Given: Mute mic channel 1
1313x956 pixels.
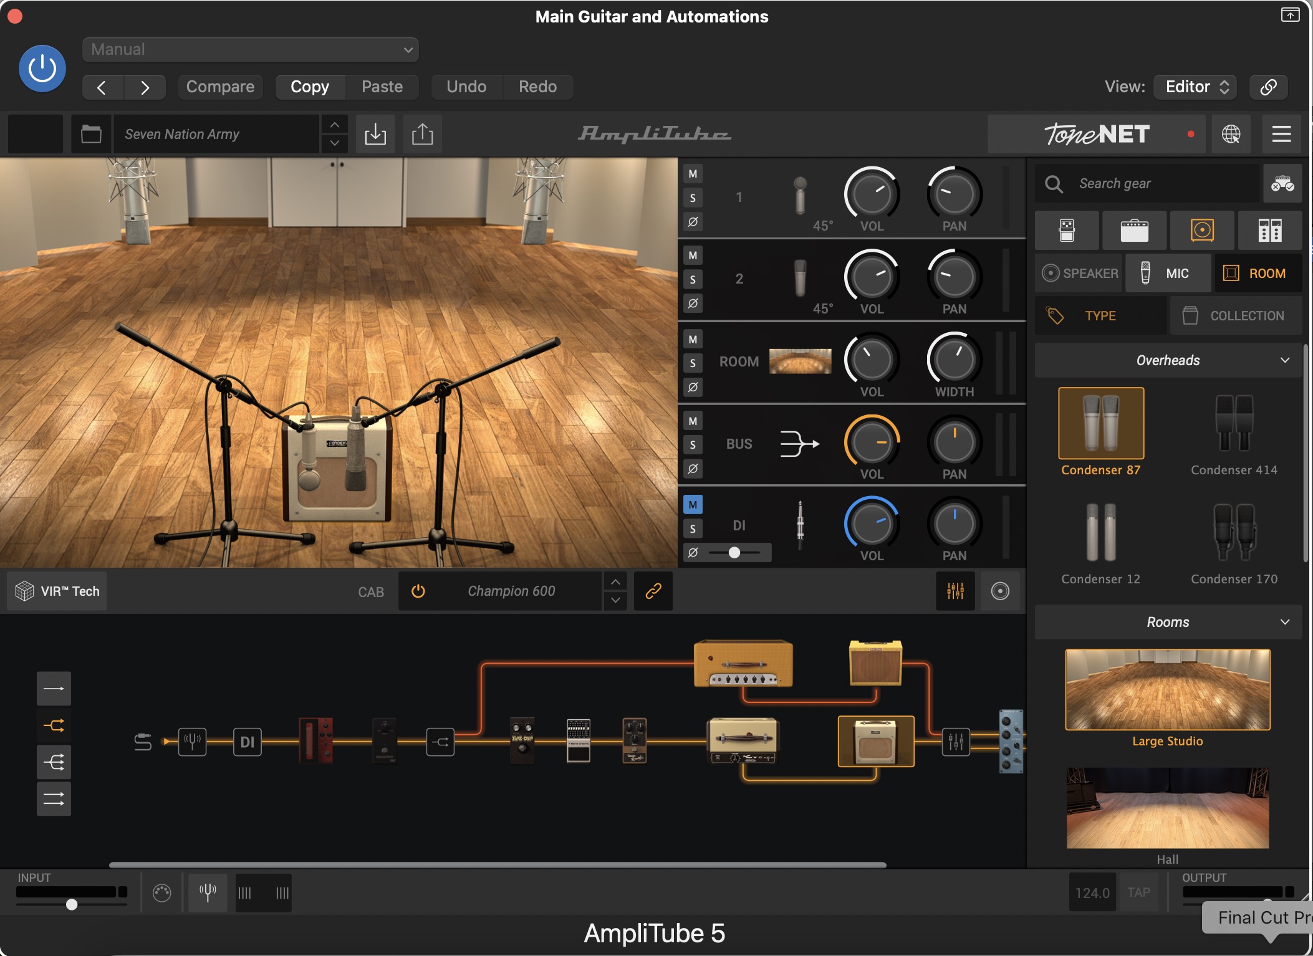Looking at the screenshot, I should point(693,174).
